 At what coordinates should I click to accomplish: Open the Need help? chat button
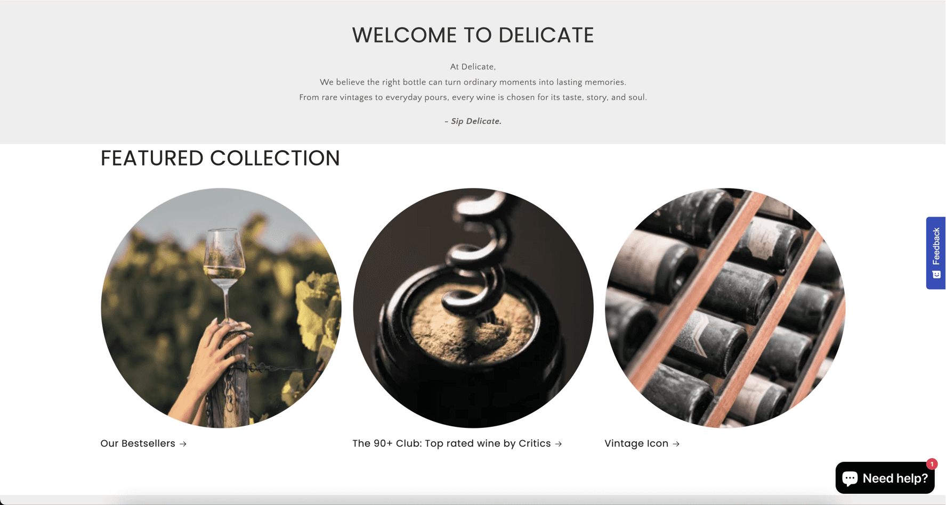pyautogui.click(x=885, y=478)
